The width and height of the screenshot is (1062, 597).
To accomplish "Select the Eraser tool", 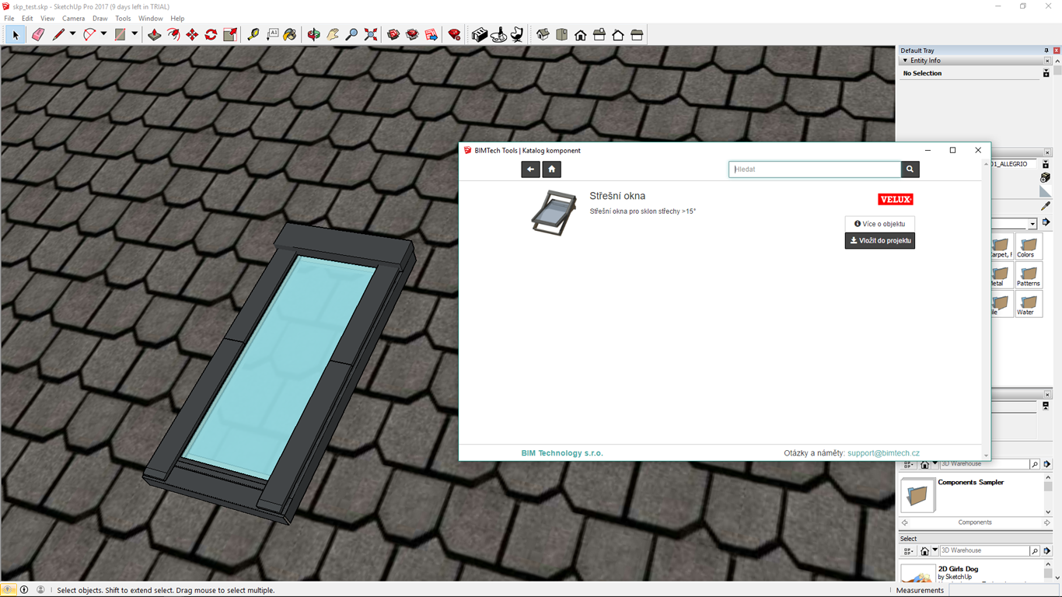I will click(x=37, y=35).
